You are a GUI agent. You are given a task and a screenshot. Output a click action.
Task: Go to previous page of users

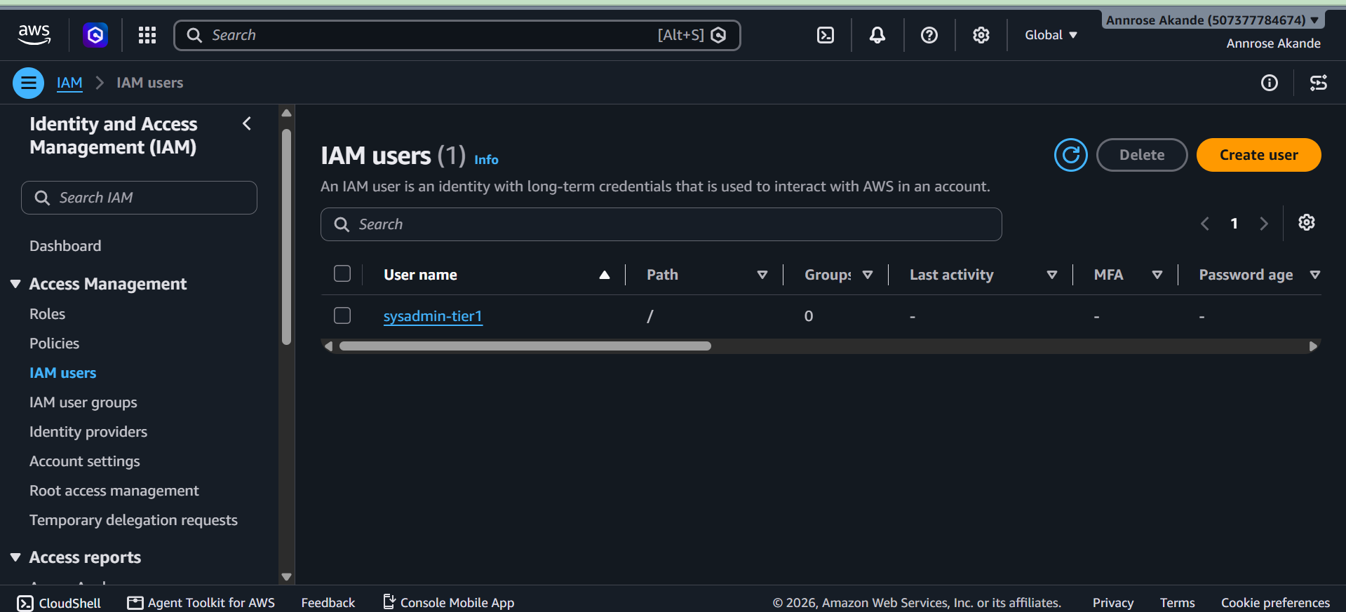coord(1205,224)
